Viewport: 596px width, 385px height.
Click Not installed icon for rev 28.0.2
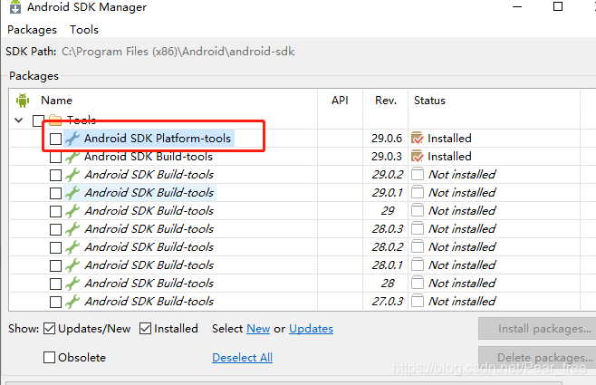pyautogui.click(x=418, y=246)
